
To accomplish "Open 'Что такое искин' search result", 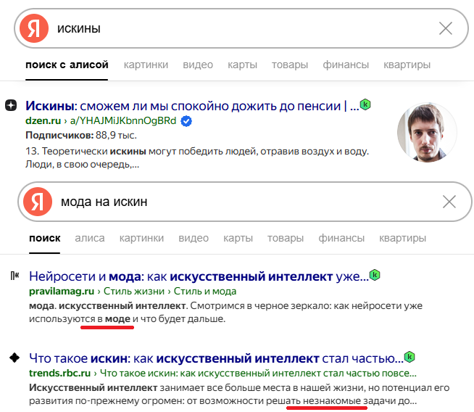I will (216, 358).
